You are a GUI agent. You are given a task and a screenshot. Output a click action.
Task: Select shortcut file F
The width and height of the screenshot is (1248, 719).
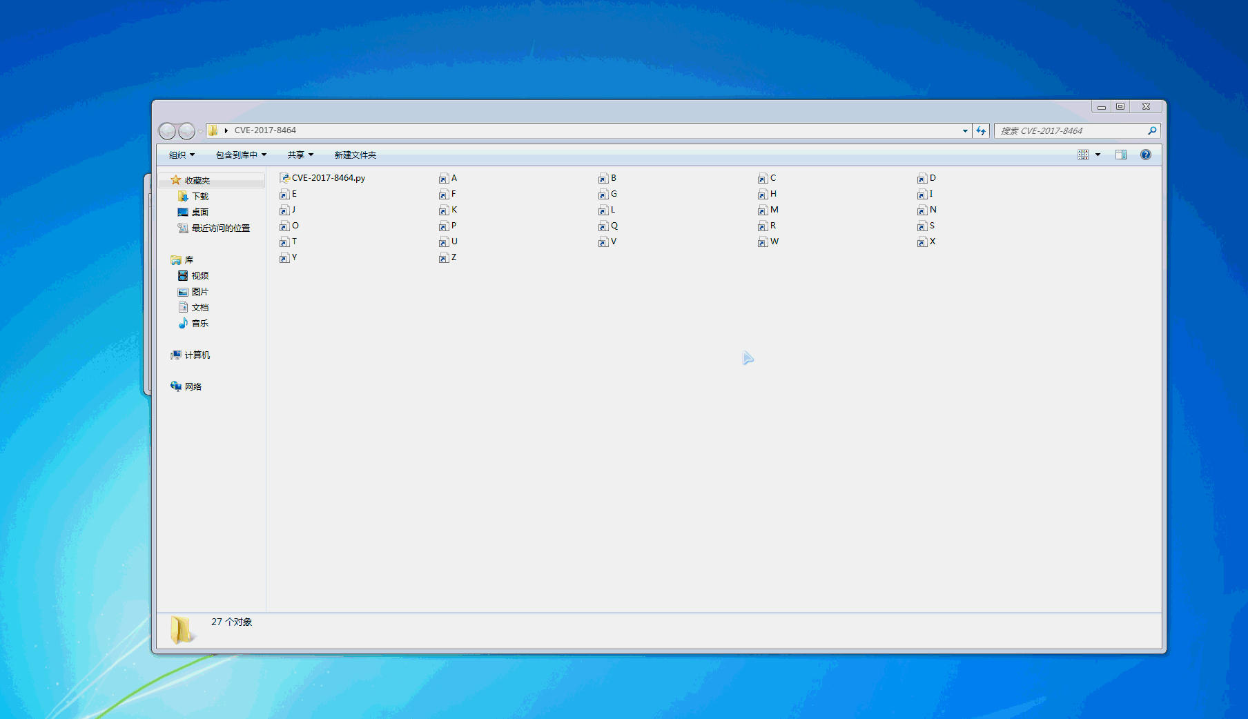[448, 194]
